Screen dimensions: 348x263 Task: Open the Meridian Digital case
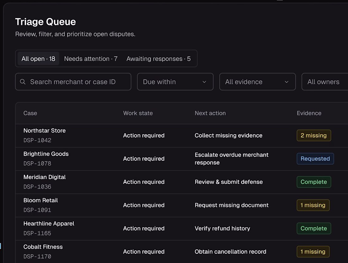pyautogui.click(x=45, y=177)
